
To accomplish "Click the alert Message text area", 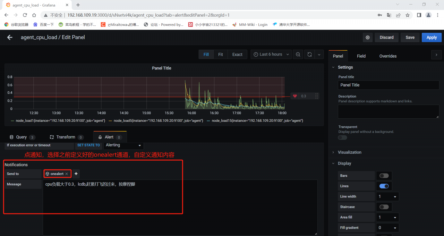I will pyautogui.click(x=180, y=207).
